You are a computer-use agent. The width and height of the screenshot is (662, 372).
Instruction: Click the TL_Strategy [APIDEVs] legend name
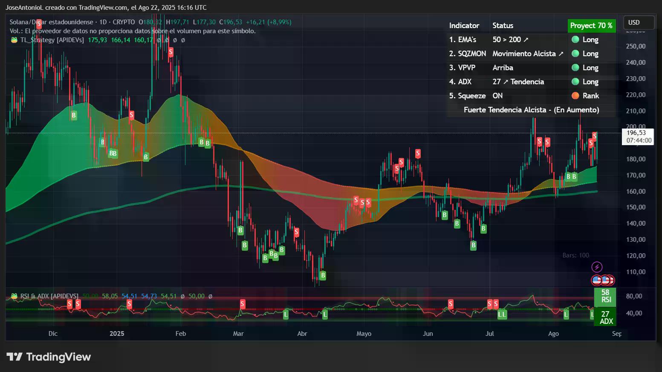tap(51, 40)
